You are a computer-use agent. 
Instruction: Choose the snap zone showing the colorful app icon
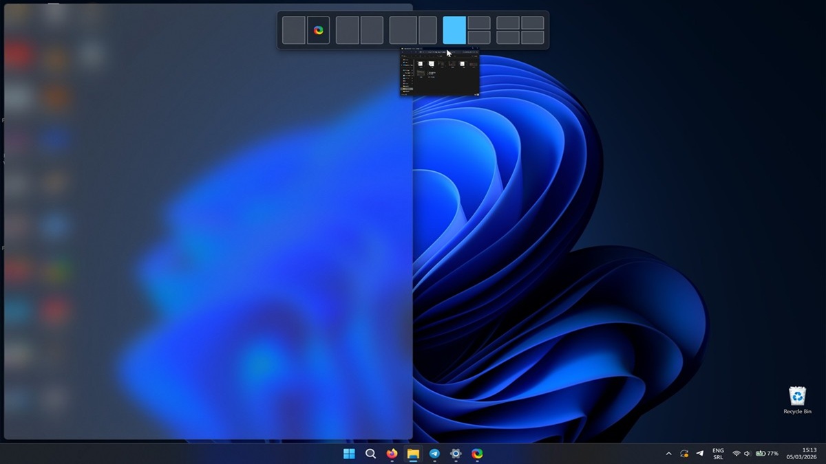pos(318,30)
